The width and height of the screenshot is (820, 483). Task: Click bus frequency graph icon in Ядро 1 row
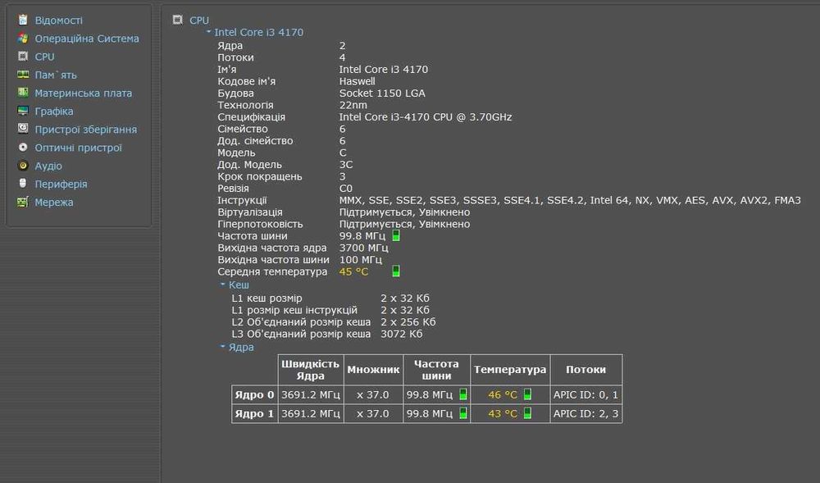tap(462, 413)
